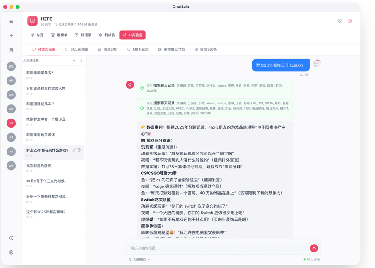Rename the selected conversation with pencil icon
The image size is (375, 268).
[x=75, y=150]
